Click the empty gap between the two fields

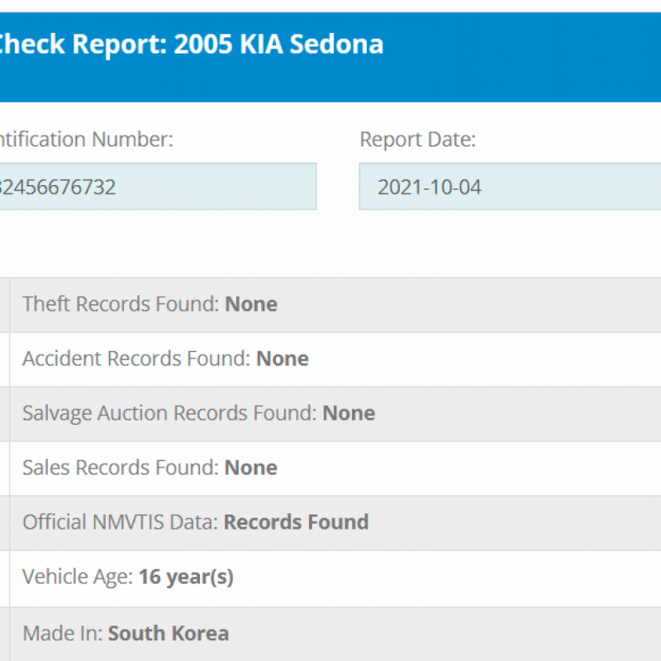click(x=338, y=187)
